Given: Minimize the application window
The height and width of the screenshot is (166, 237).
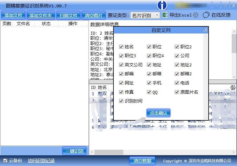Looking at the screenshot, I should 217,6.
